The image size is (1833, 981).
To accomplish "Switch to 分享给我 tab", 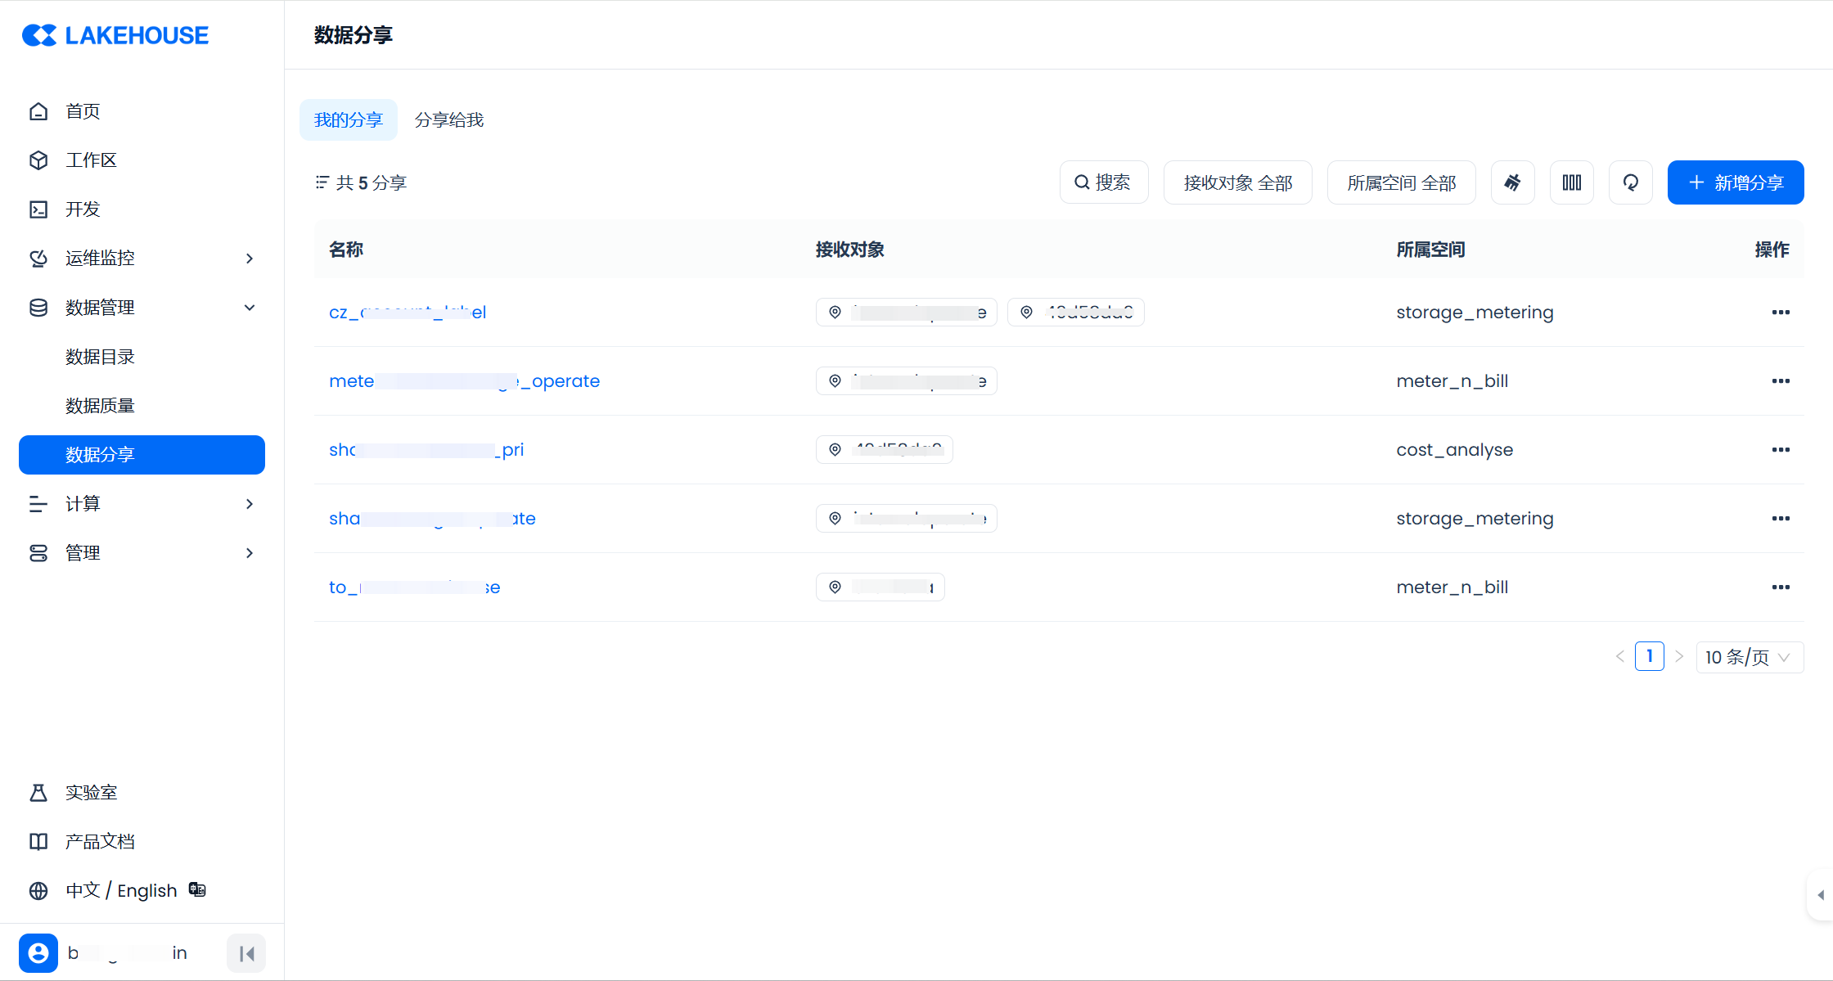I will click(448, 120).
